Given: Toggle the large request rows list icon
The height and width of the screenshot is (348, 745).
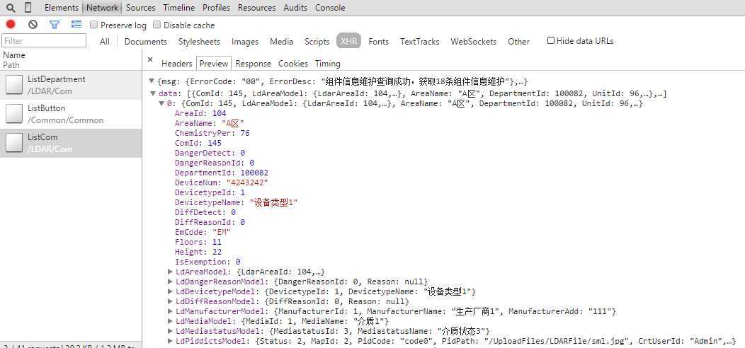Looking at the screenshot, I should click(76, 24).
